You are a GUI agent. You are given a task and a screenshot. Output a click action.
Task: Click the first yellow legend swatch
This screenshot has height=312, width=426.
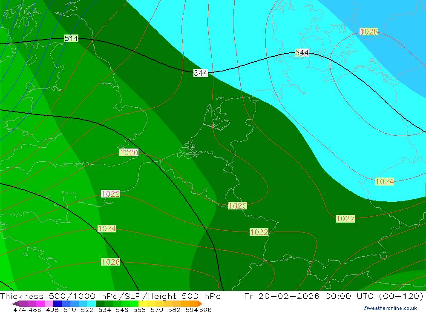[x=143, y=303]
